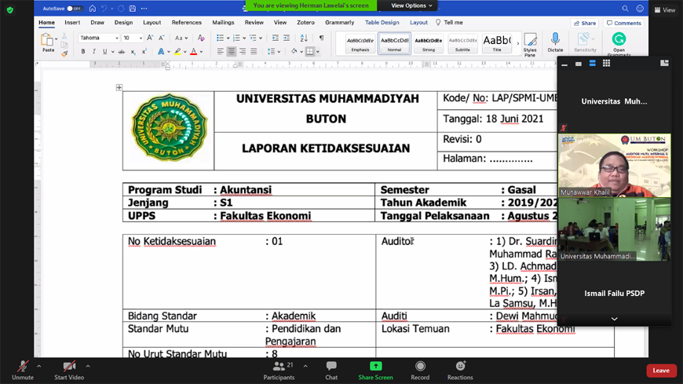Image resolution: width=683 pixels, height=384 pixels.
Task: Start Video in Zoom toolbar
Action: click(x=69, y=371)
